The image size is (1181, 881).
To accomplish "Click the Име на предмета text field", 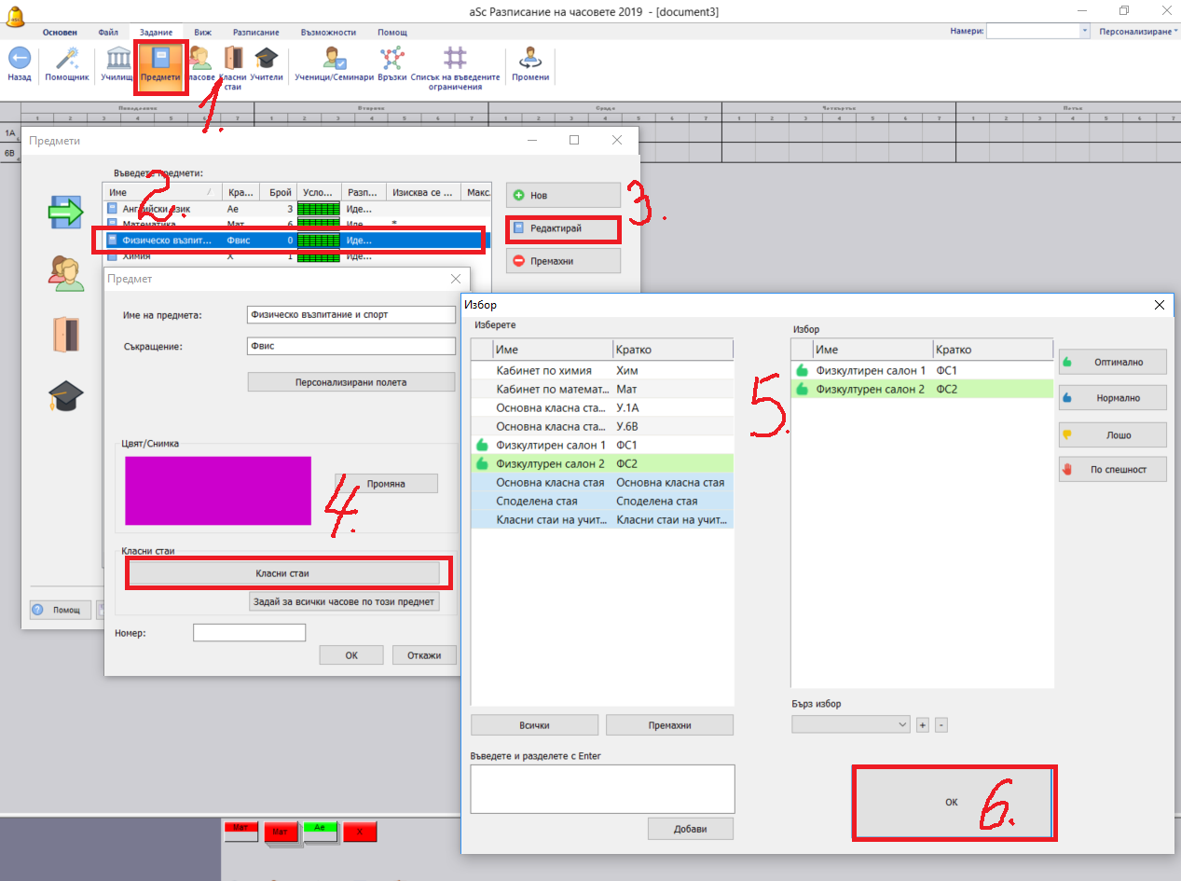I will pyautogui.click(x=350, y=314).
